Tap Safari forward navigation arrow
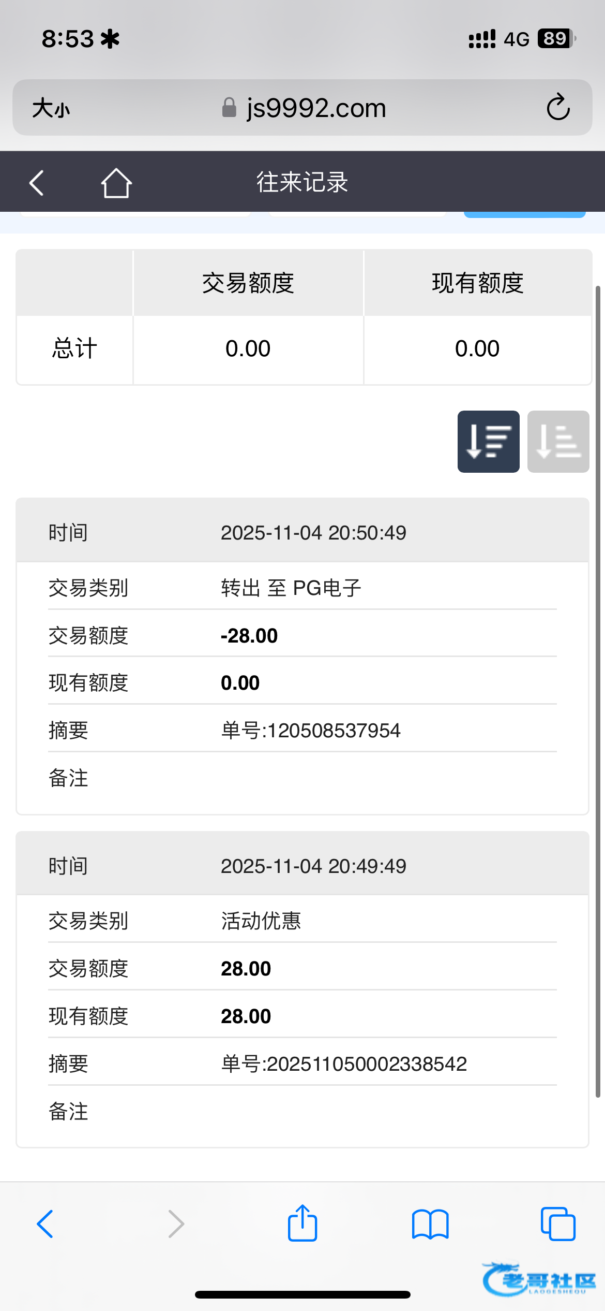 click(x=176, y=1224)
